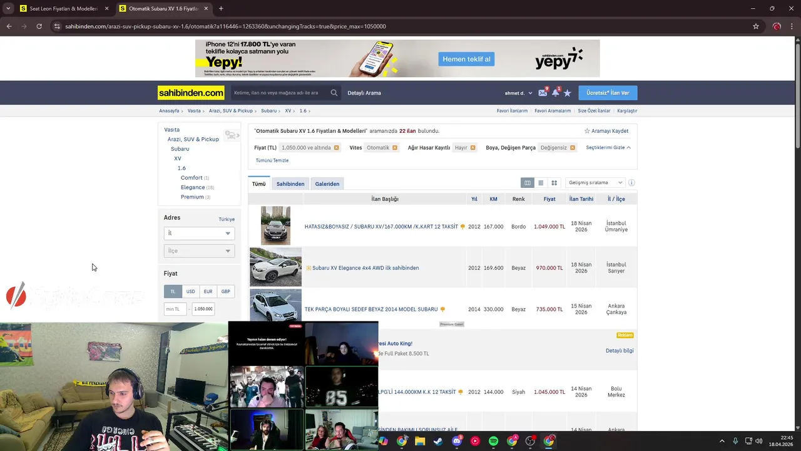Switch to grid gallery view icon

click(x=554, y=183)
